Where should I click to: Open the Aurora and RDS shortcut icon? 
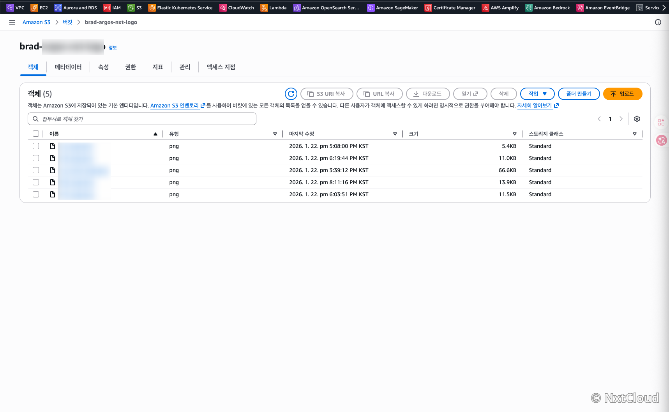[x=58, y=8]
